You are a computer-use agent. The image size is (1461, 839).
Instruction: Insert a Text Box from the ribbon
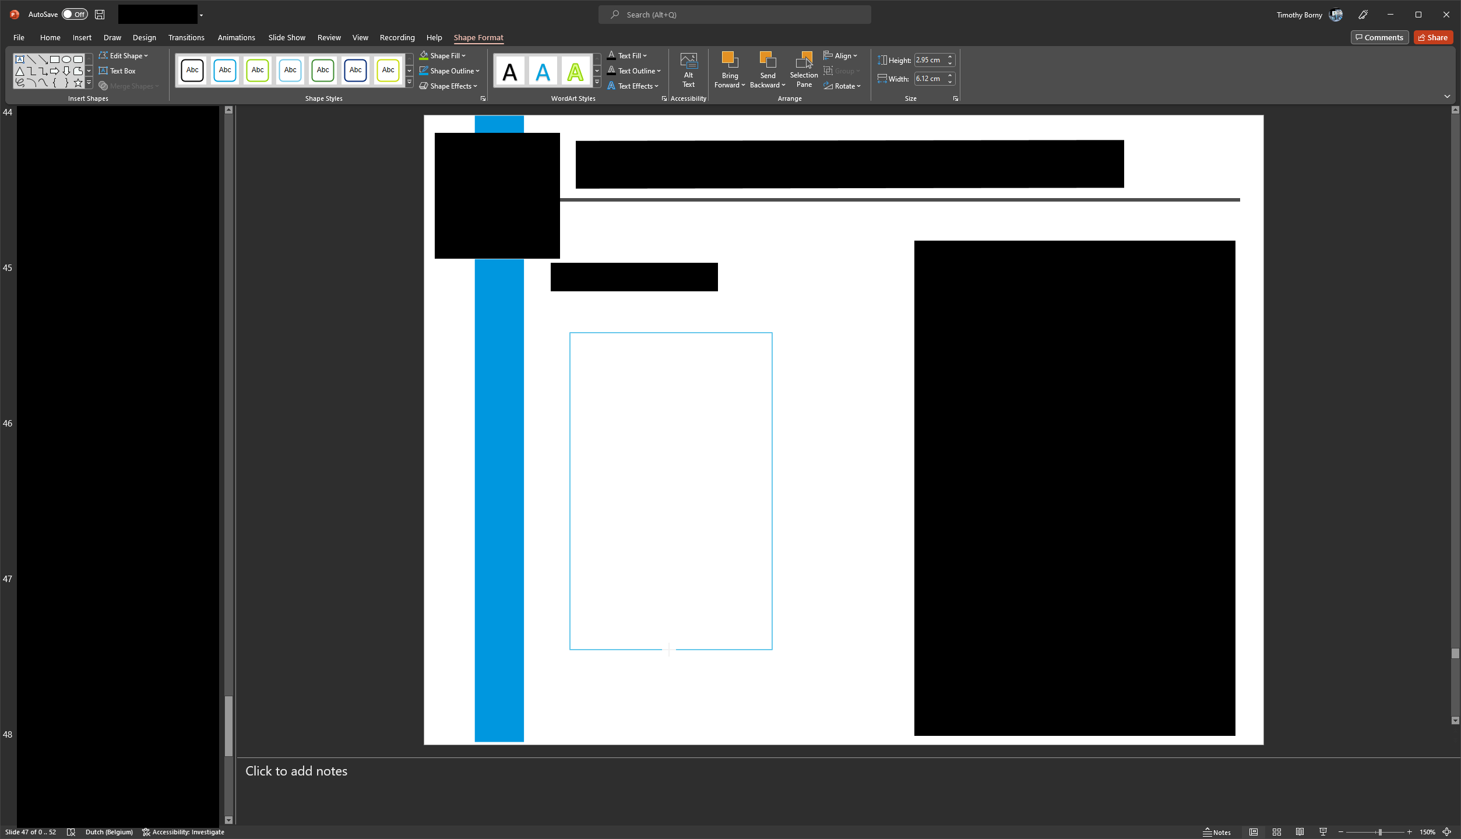tap(117, 71)
